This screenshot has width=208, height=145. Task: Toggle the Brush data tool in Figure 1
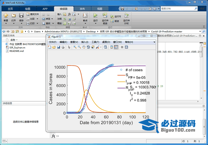(x=97, y=47)
